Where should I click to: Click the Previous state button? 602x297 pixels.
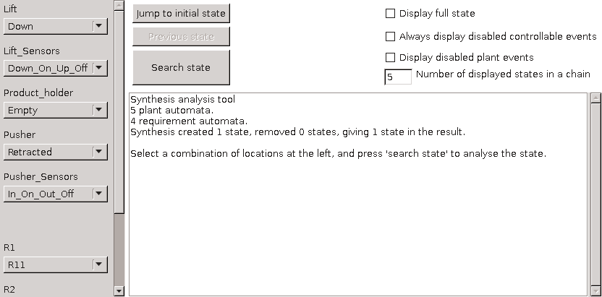click(181, 36)
